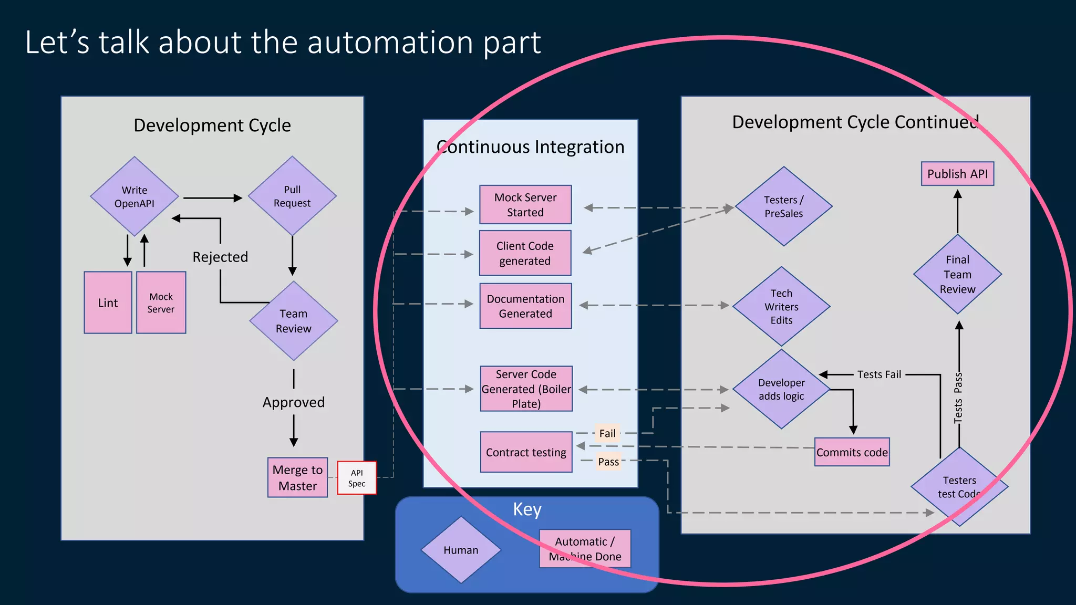The width and height of the screenshot is (1076, 605).
Task: Click the Testers / PreSales diamond
Action: point(783,206)
